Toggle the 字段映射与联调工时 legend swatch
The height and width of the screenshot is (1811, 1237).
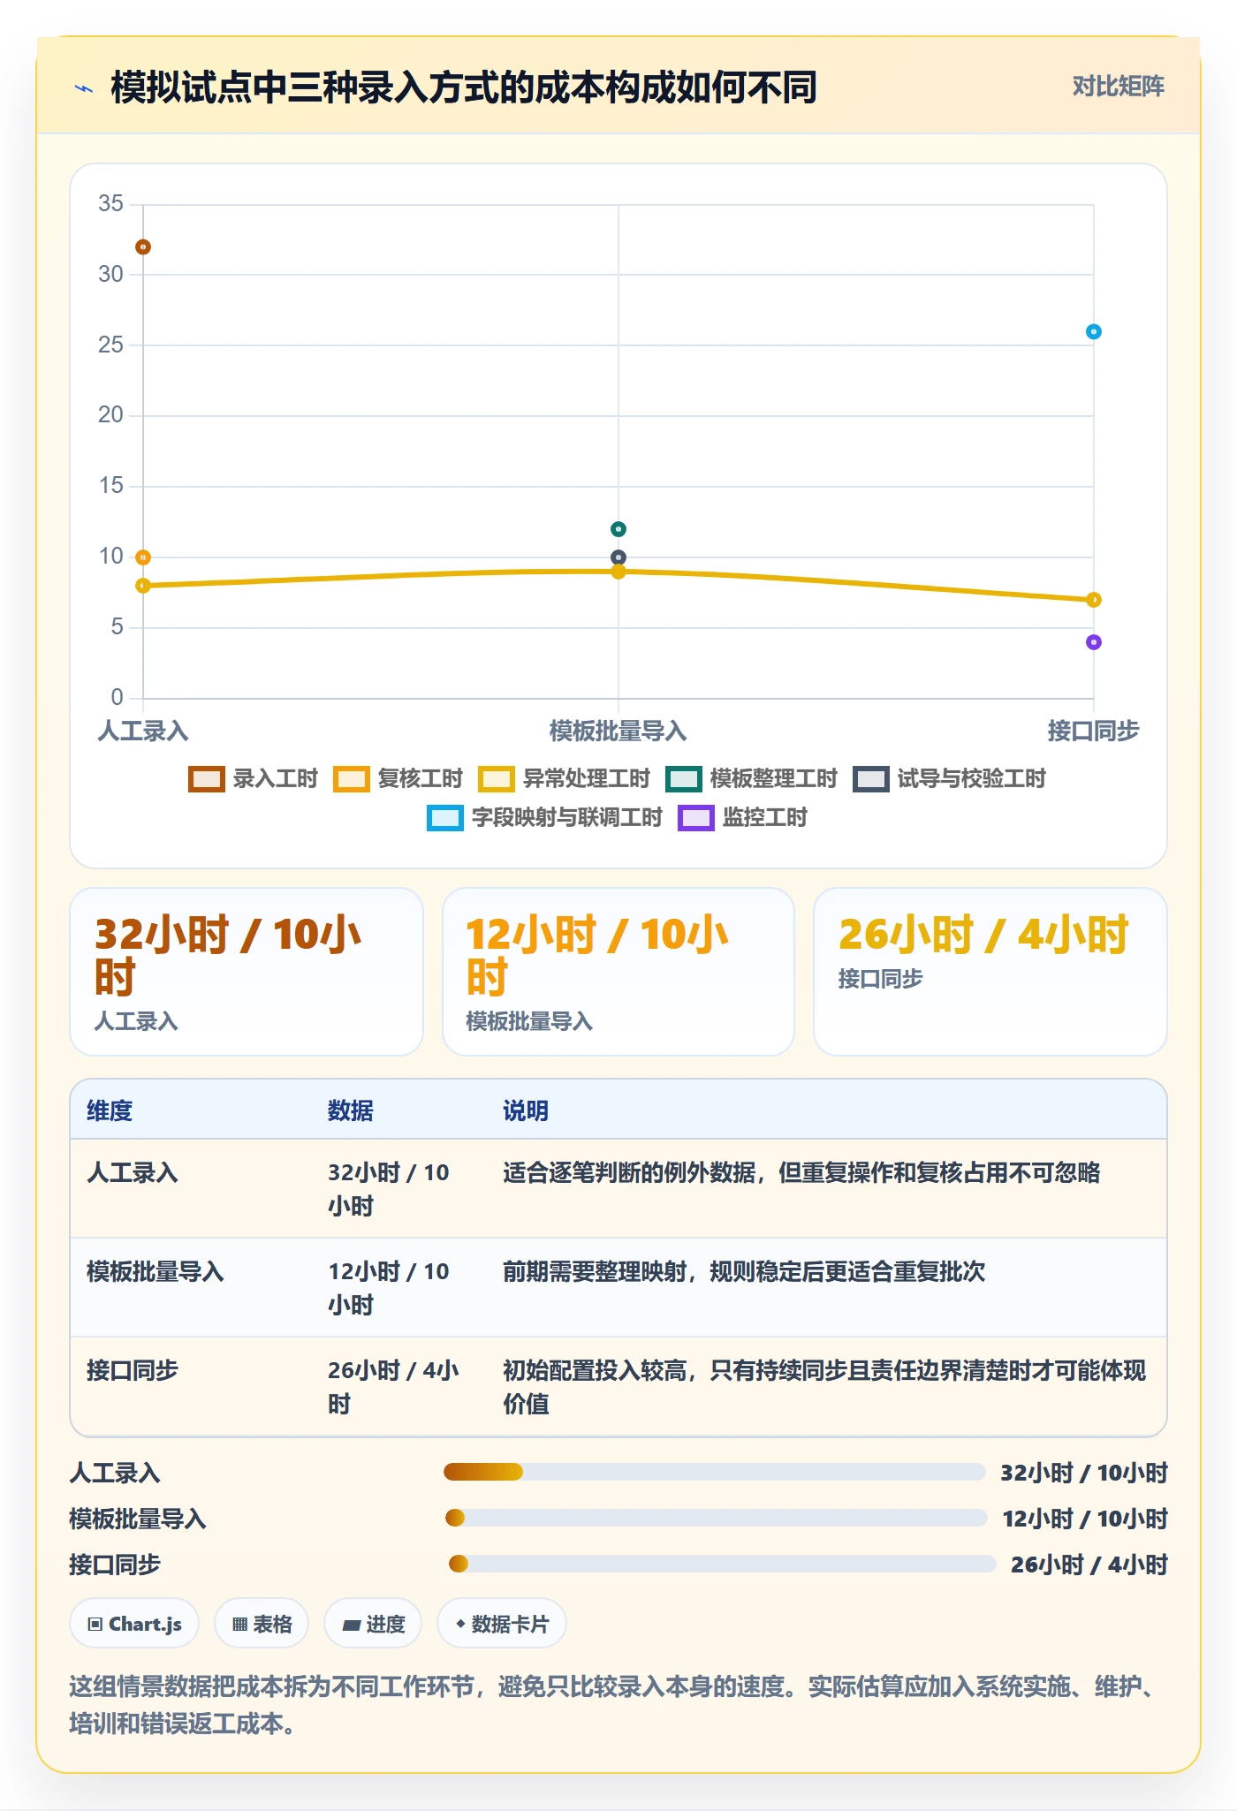pos(445,818)
